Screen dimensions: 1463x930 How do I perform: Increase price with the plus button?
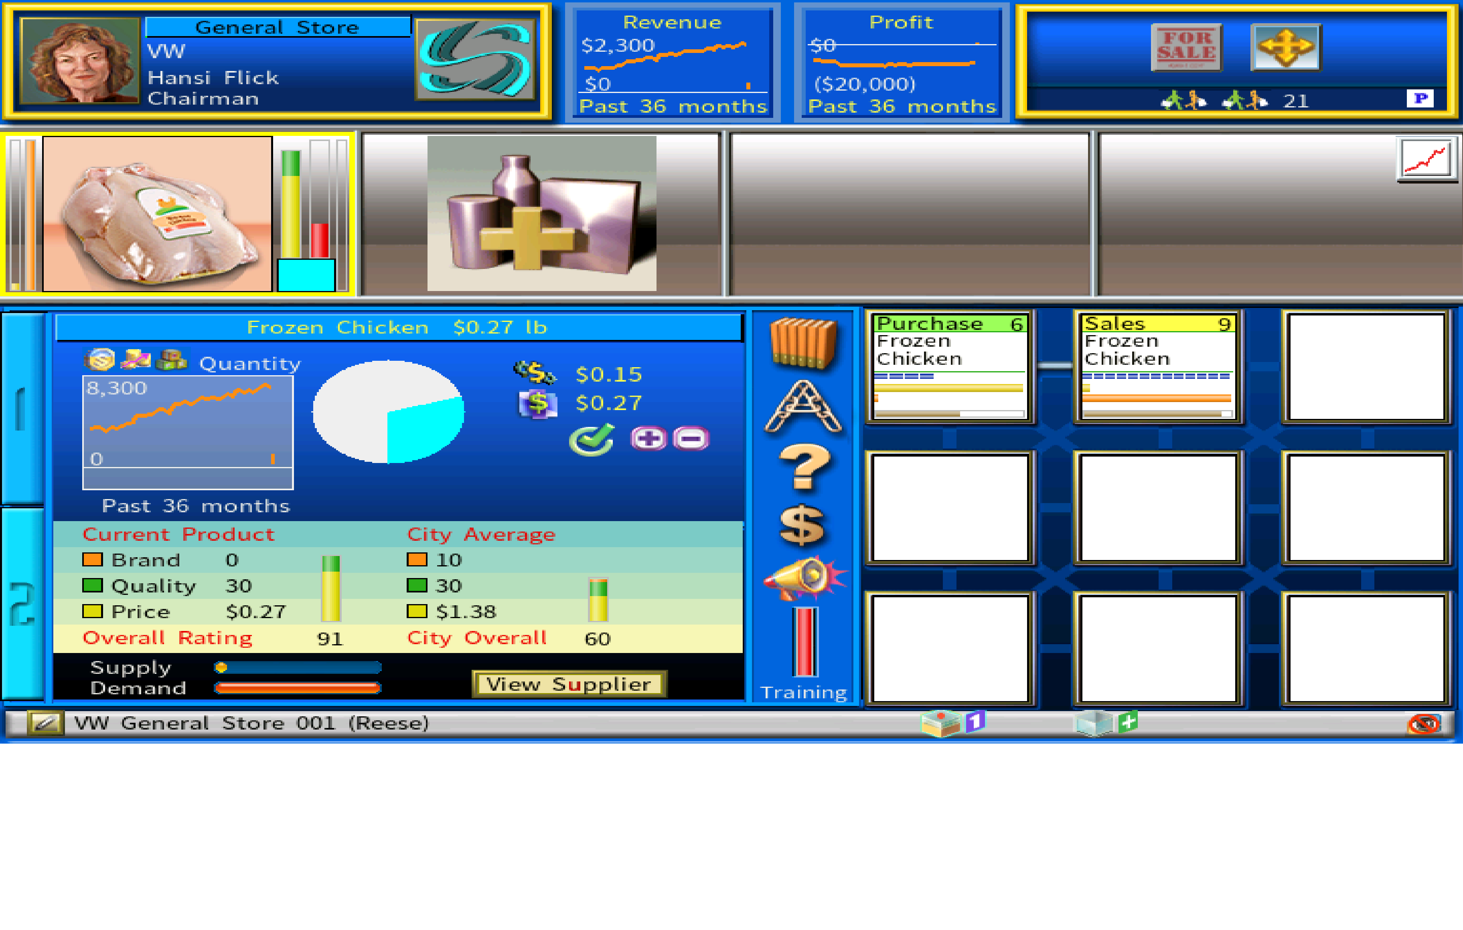649,439
